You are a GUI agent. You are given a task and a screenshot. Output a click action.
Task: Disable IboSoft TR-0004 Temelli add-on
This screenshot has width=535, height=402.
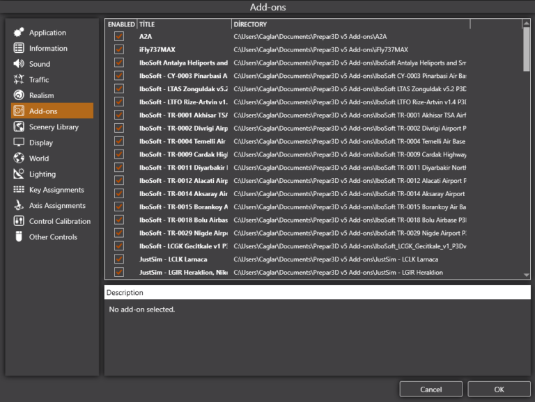[x=118, y=141]
